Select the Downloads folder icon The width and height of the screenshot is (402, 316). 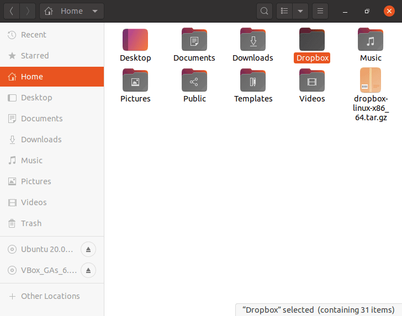point(253,40)
